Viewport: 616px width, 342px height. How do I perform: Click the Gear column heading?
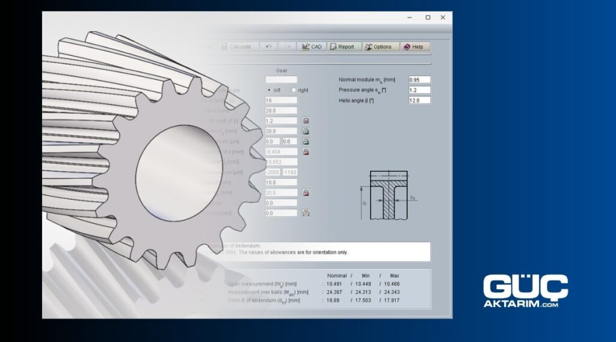click(282, 71)
